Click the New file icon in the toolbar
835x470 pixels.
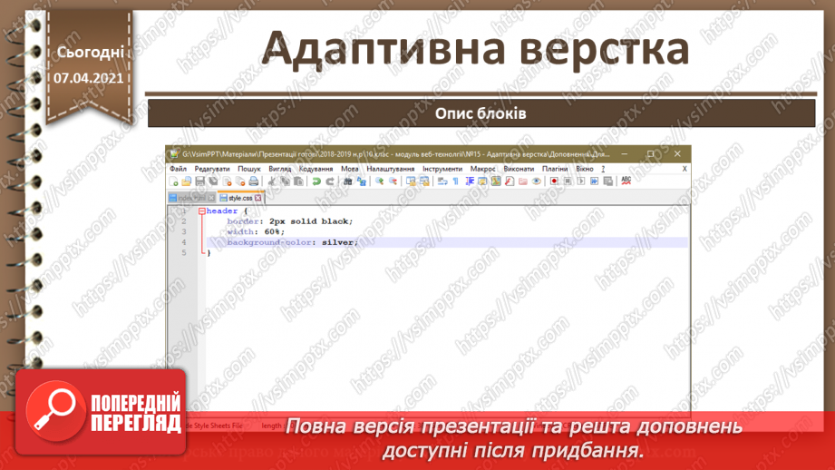tap(173, 181)
